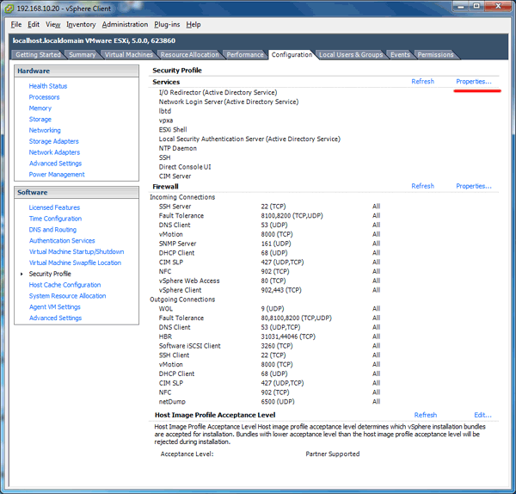The image size is (516, 494).
Task: Open Time Configuration link
Action: (55, 219)
